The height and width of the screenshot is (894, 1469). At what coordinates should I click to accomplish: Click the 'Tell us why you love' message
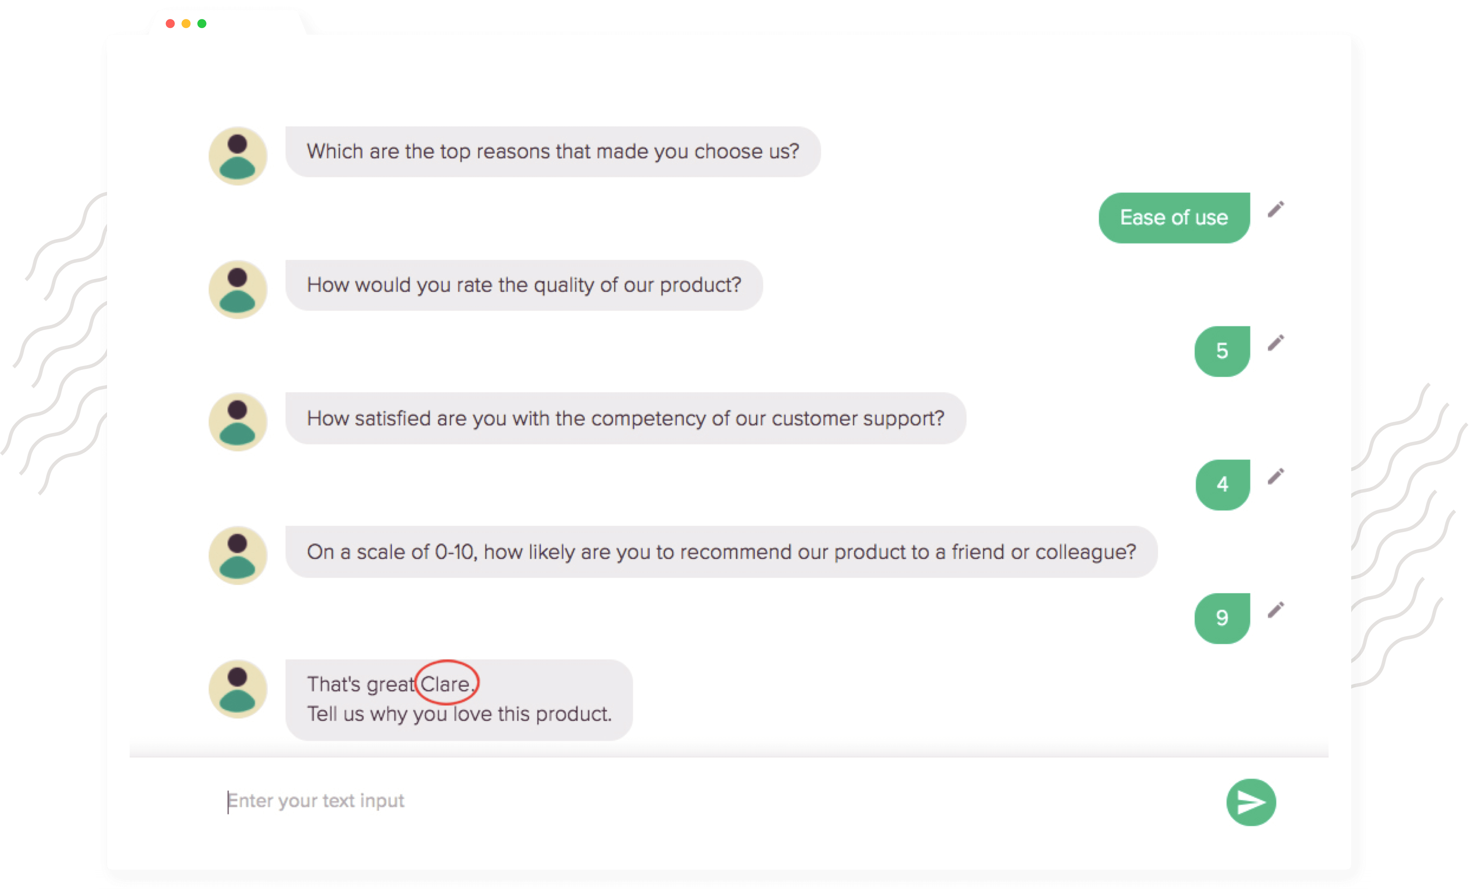(459, 714)
